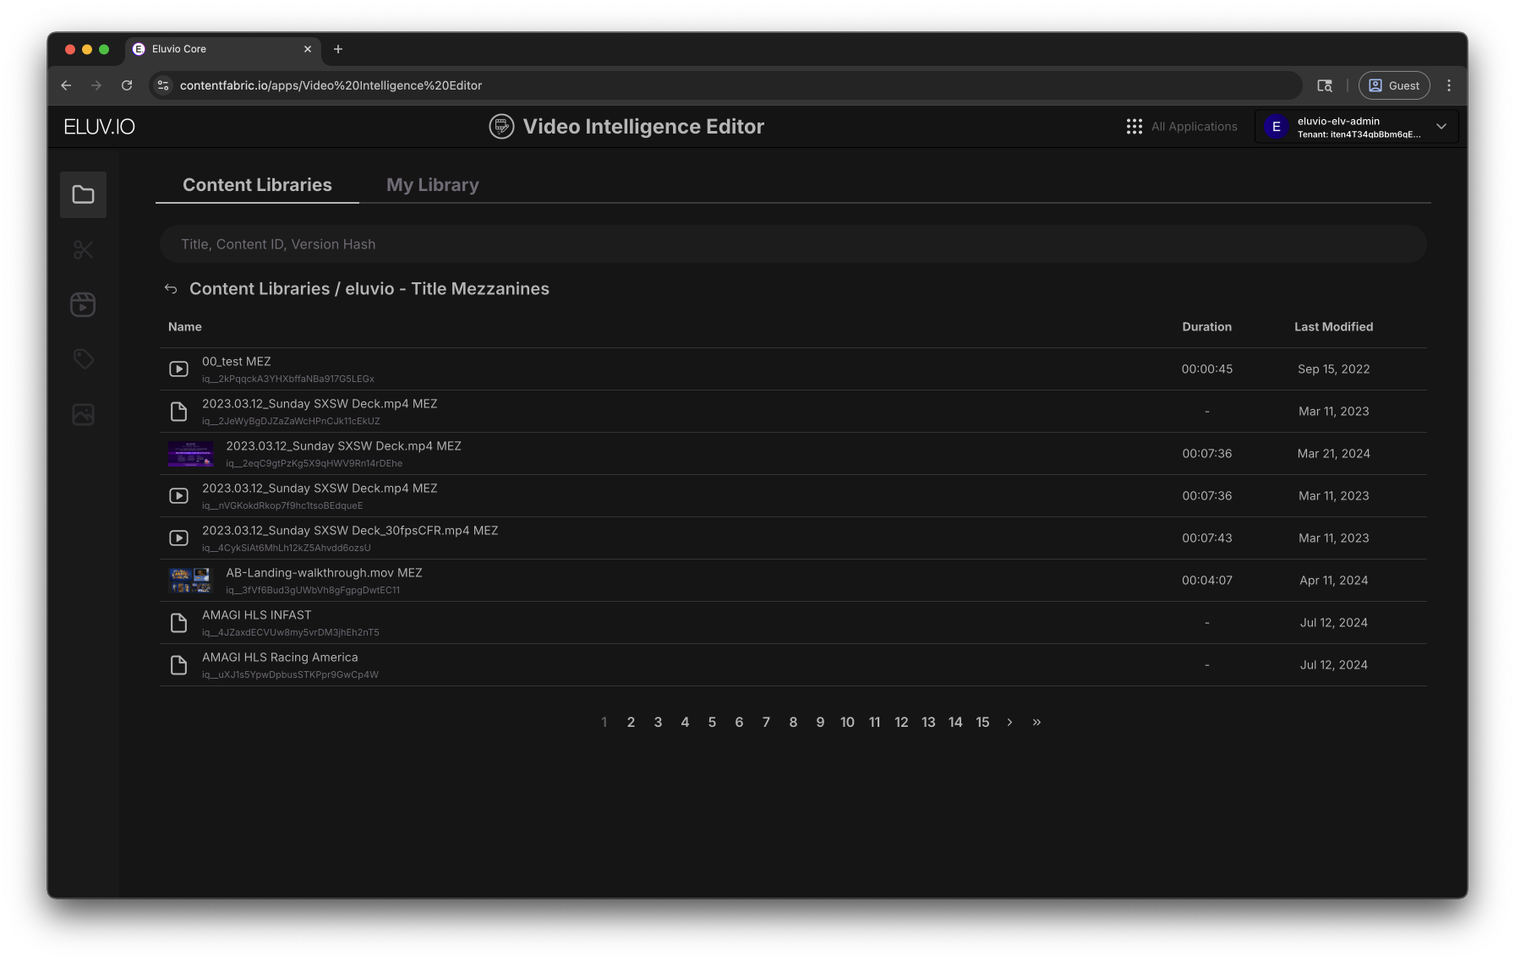The width and height of the screenshot is (1515, 961).
Task: Select the Content Libraries tab
Action: [257, 185]
